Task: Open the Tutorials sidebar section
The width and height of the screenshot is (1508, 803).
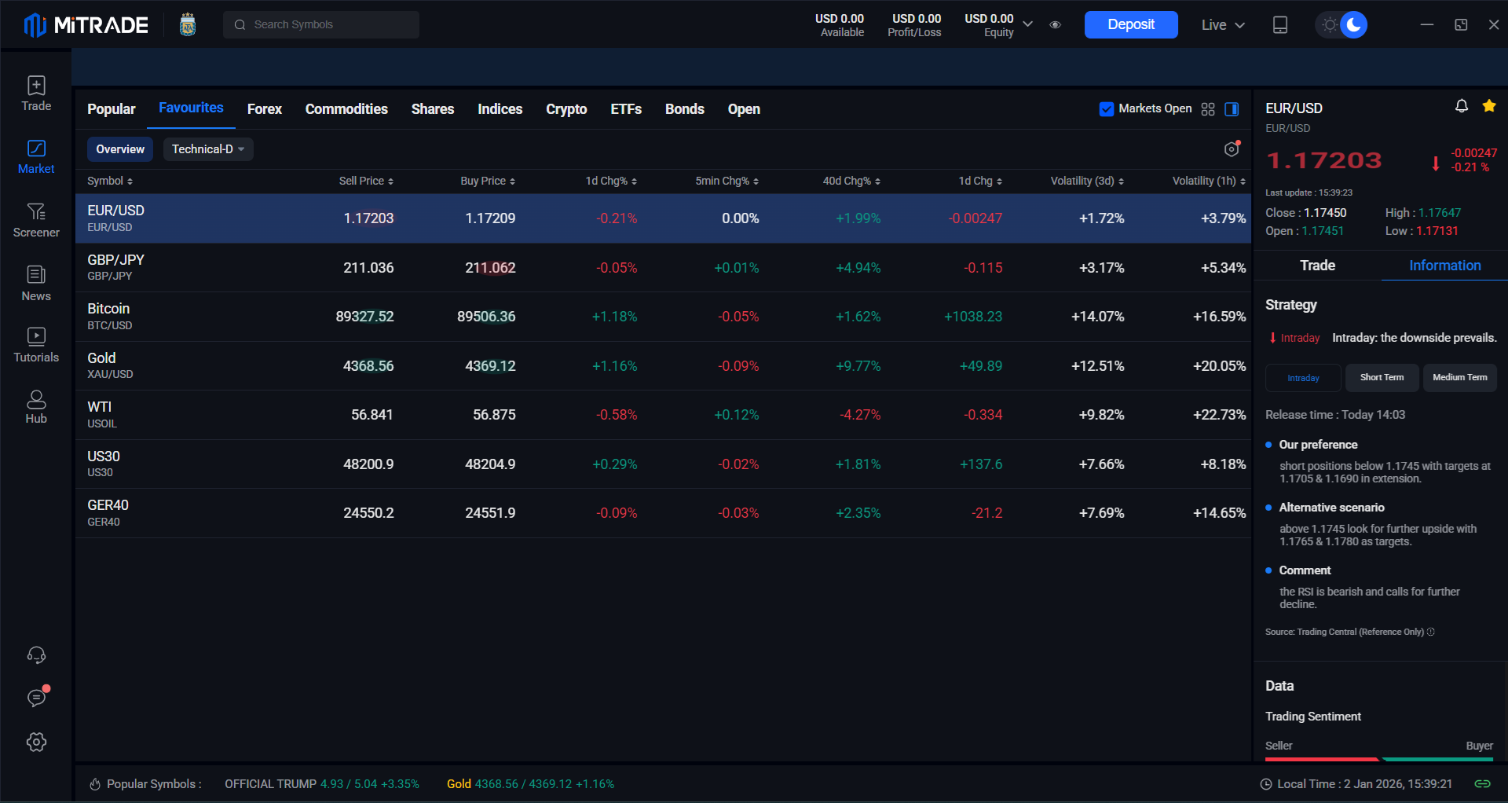Action: click(36, 345)
